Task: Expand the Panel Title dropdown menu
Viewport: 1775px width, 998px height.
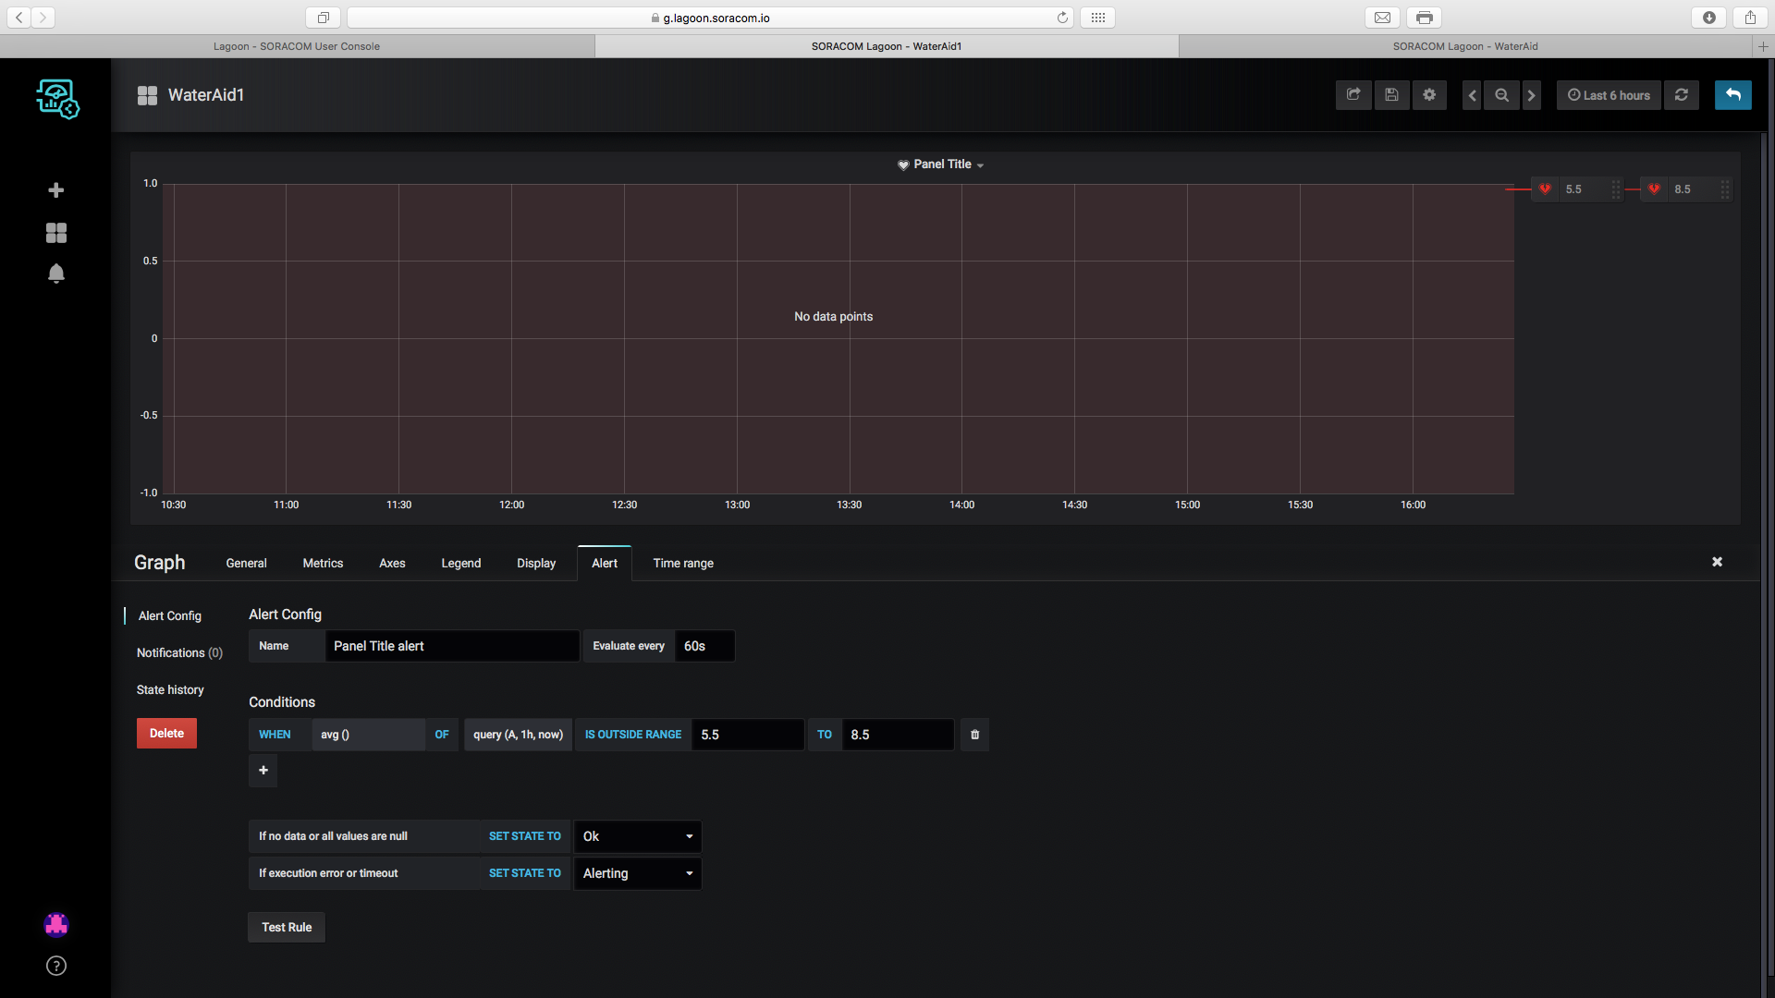Action: pos(942,164)
